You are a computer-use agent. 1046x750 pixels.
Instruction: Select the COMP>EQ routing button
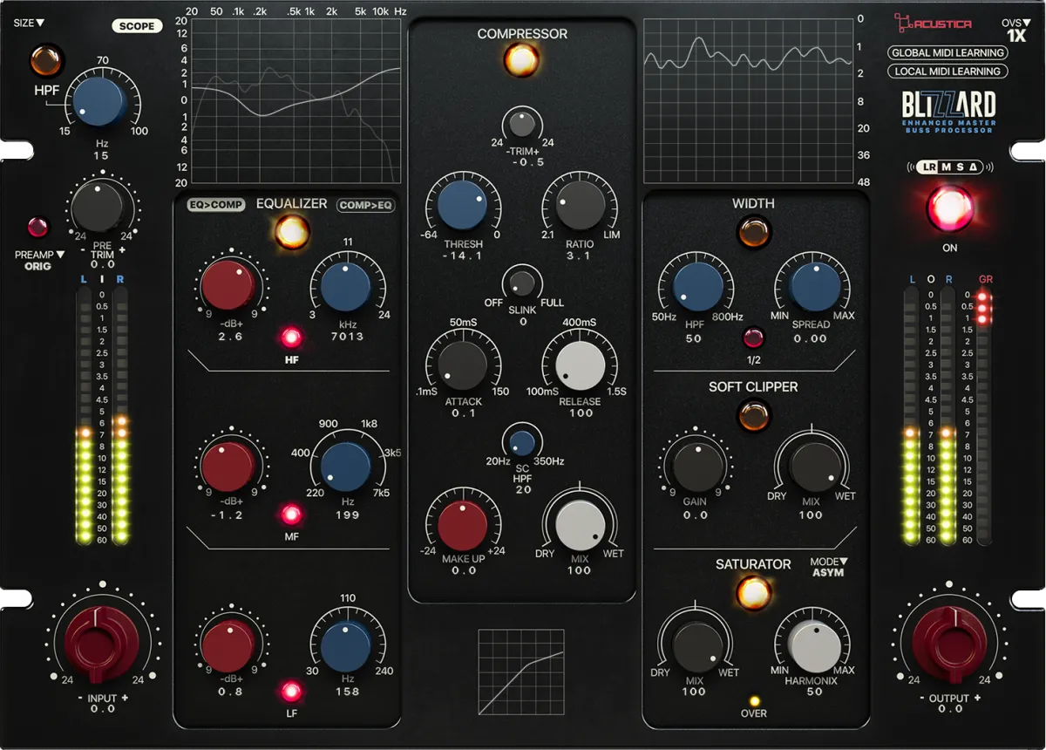pos(366,206)
